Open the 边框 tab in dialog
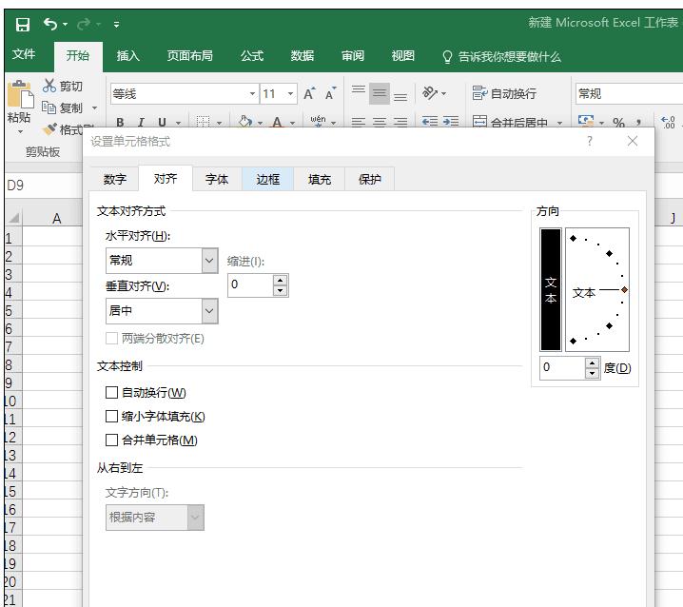Image resolution: width=683 pixels, height=607 pixels. point(267,179)
